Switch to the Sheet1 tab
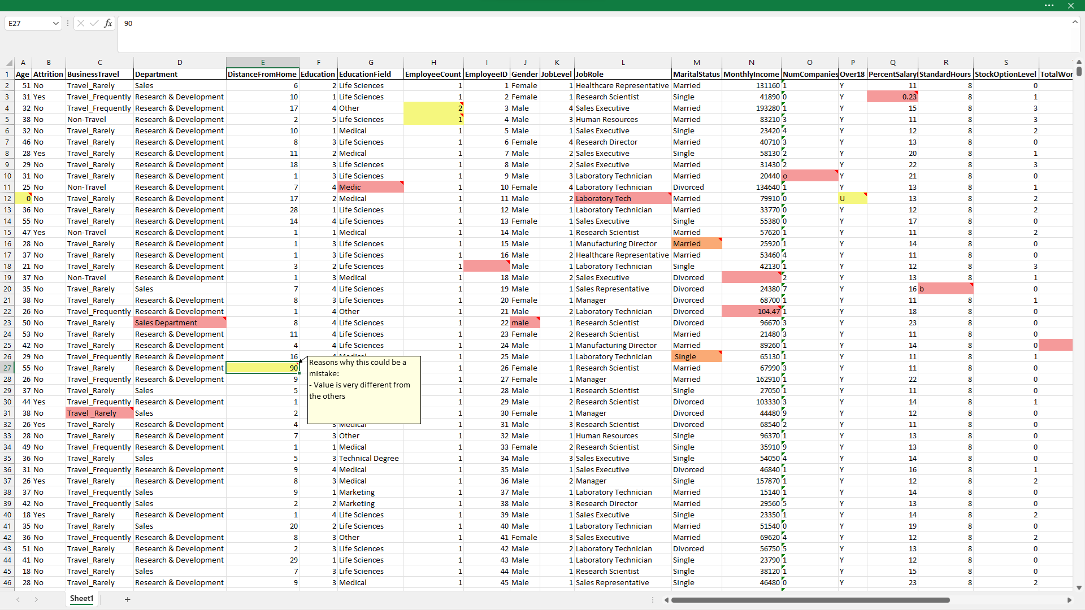The width and height of the screenshot is (1085, 610). [81, 599]
